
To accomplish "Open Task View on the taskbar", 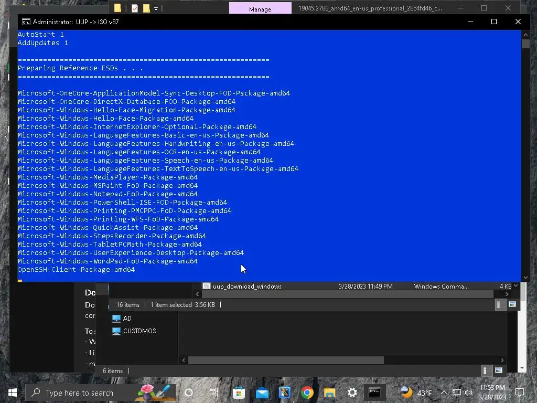I will 214,393.
